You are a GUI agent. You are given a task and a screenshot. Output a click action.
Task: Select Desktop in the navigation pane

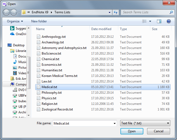tap(16, 45)
